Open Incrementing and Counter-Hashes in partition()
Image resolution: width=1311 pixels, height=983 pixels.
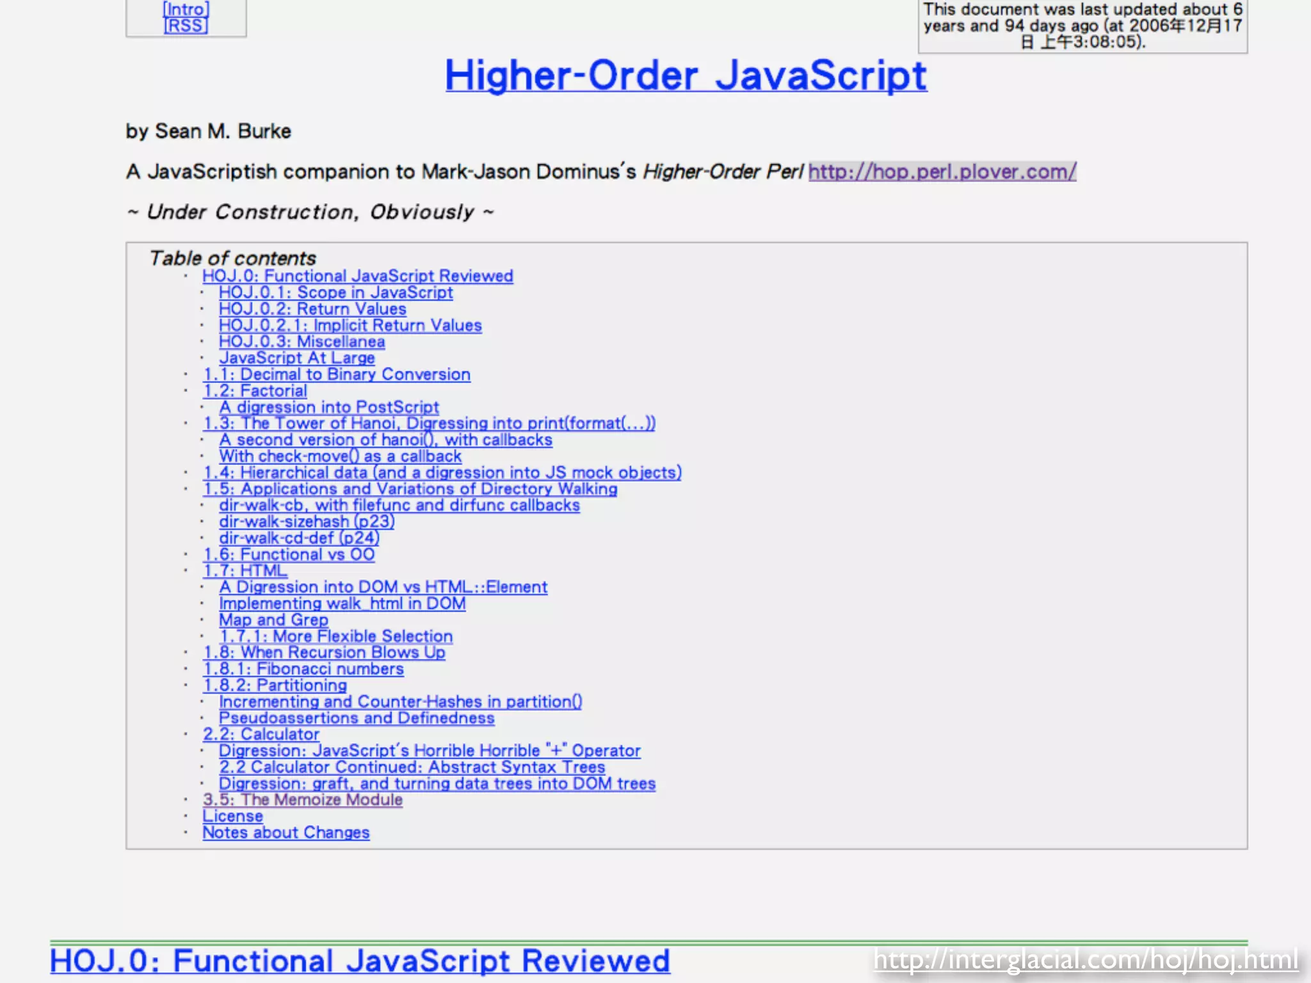(400, 701)
